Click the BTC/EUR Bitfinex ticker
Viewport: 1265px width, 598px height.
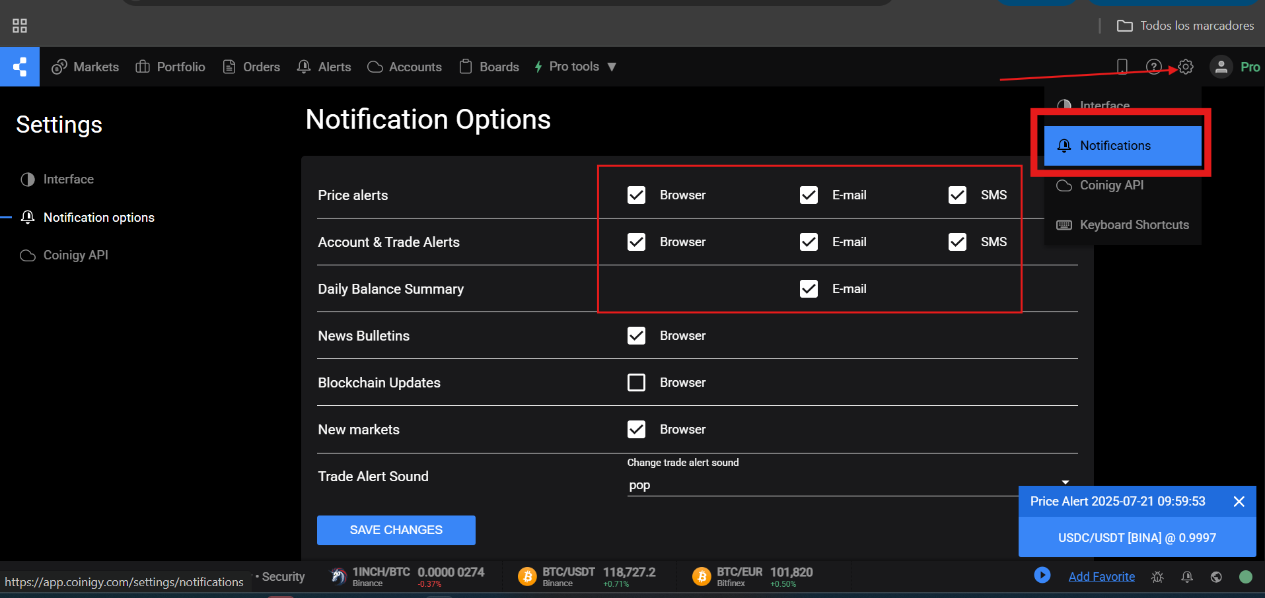click(x=753, y=576)
